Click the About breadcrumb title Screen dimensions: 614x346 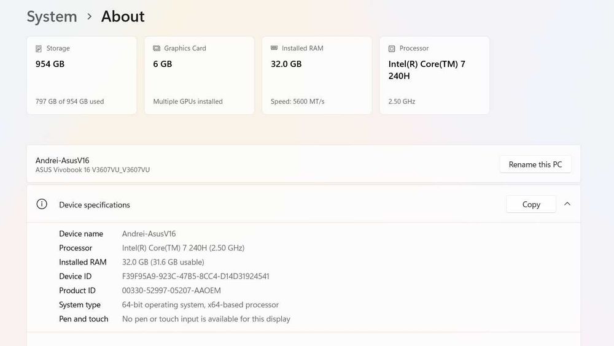(x=123, y=17)
